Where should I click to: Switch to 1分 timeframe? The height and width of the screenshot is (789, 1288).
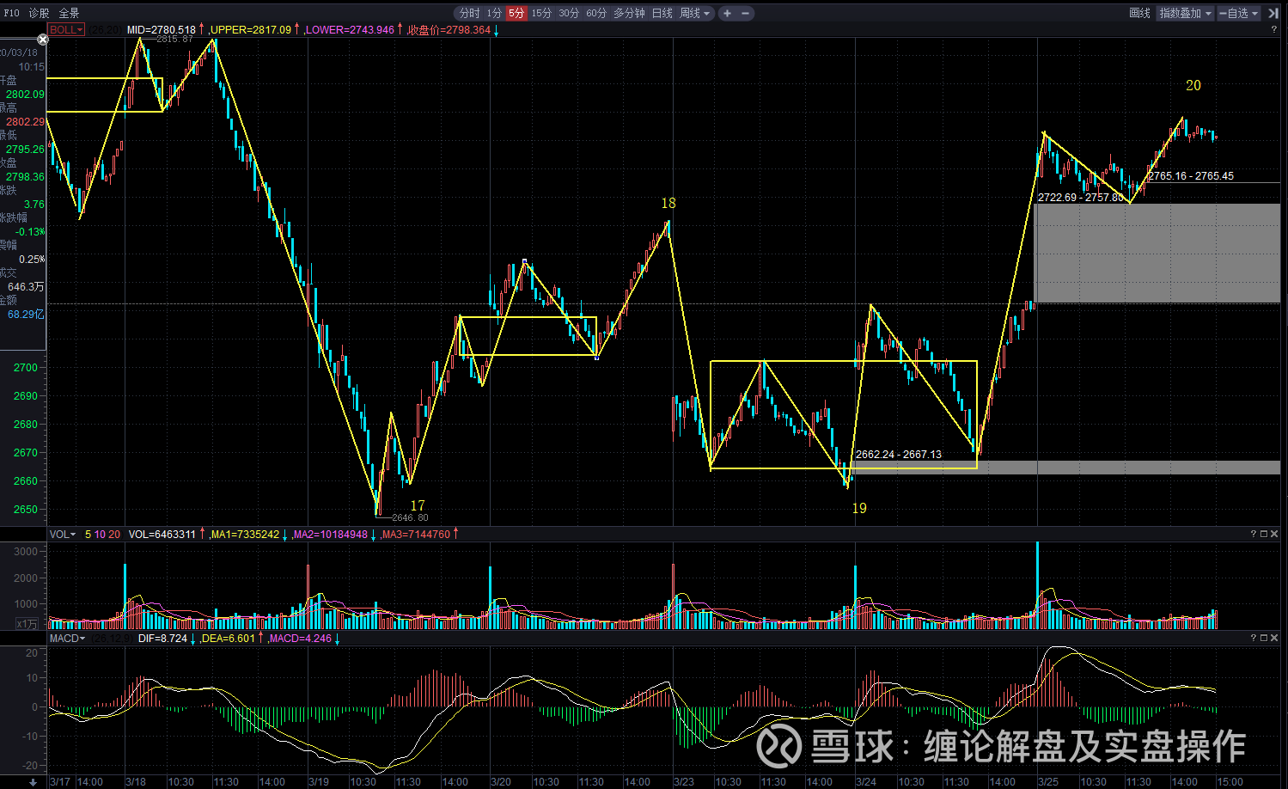(493, 13)
